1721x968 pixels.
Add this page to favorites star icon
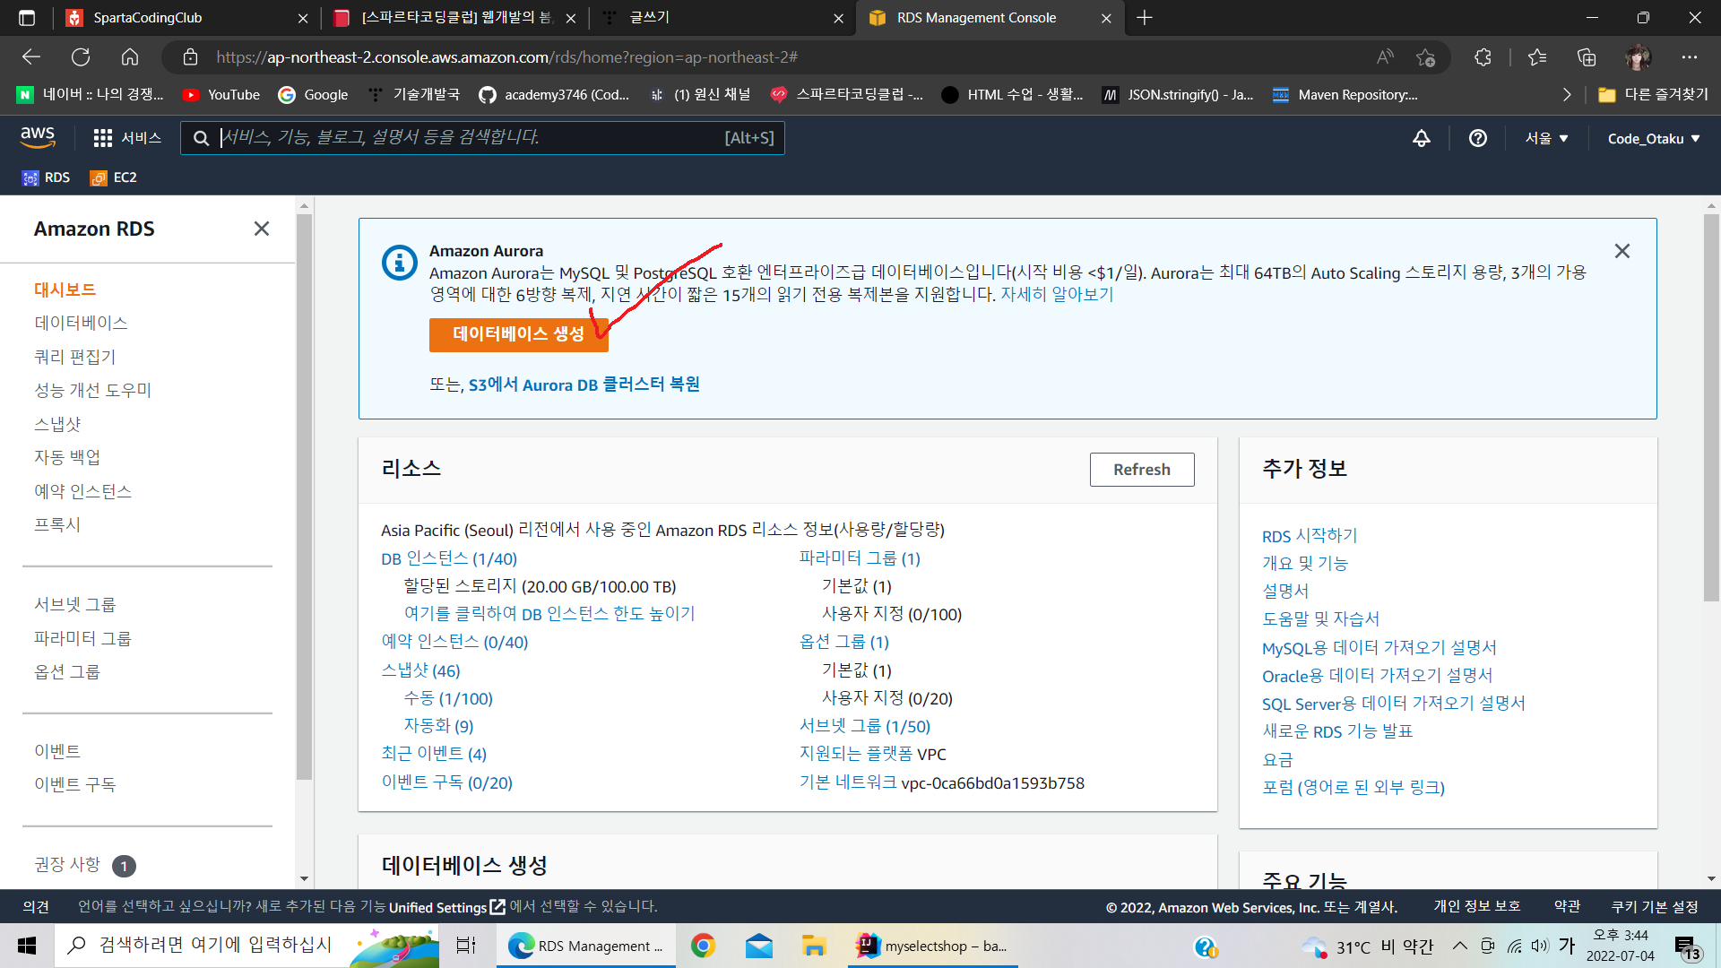point(1426,57)
